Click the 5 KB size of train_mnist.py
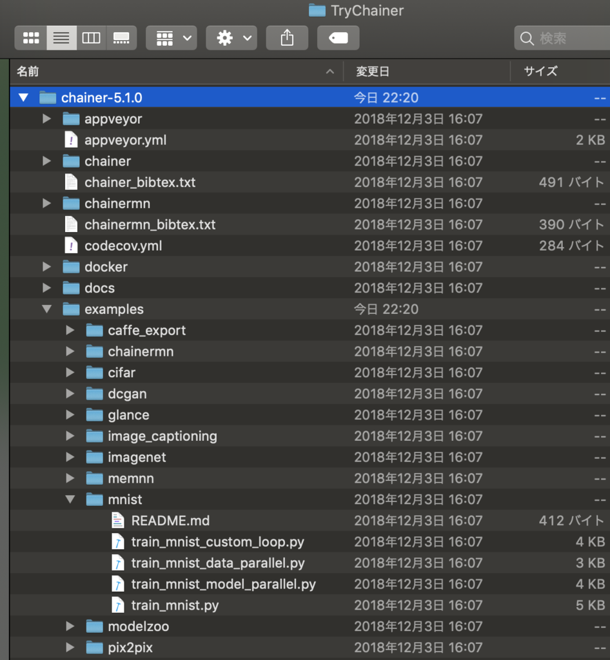 590,605
